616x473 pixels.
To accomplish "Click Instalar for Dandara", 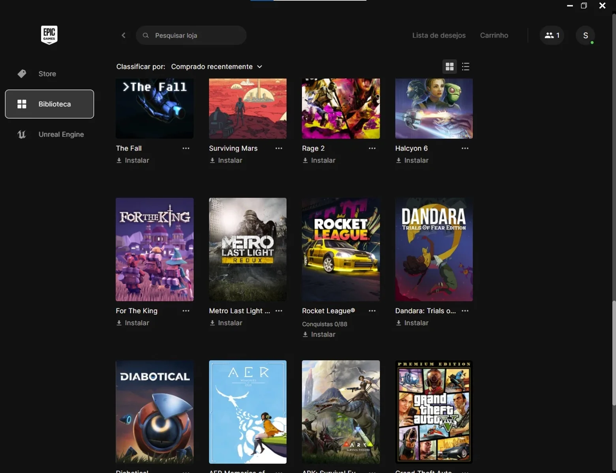I will (x=416, y=323).
